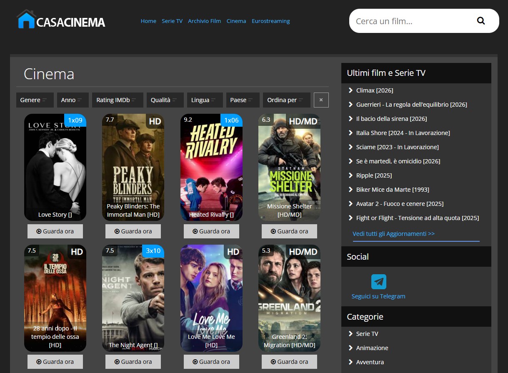The height and width of the screenshot is (373, 508).
Task: Click the 1x06 episode badge on Heated Rivalry
Action: [231, 120]
